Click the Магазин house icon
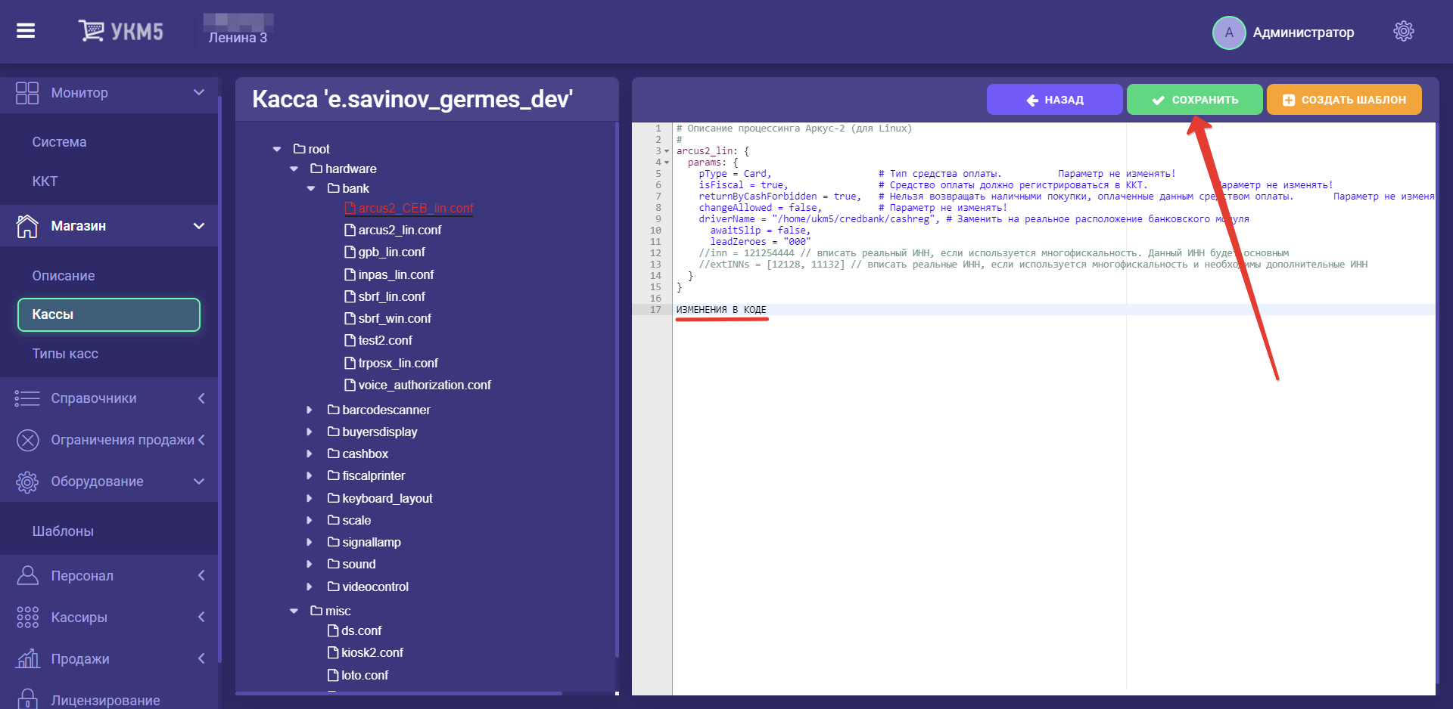The width and height of the screenshot is (1453, 709). tap(27, 226)
